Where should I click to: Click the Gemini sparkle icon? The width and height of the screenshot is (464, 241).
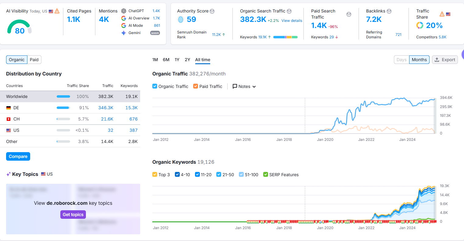[124, 33]
